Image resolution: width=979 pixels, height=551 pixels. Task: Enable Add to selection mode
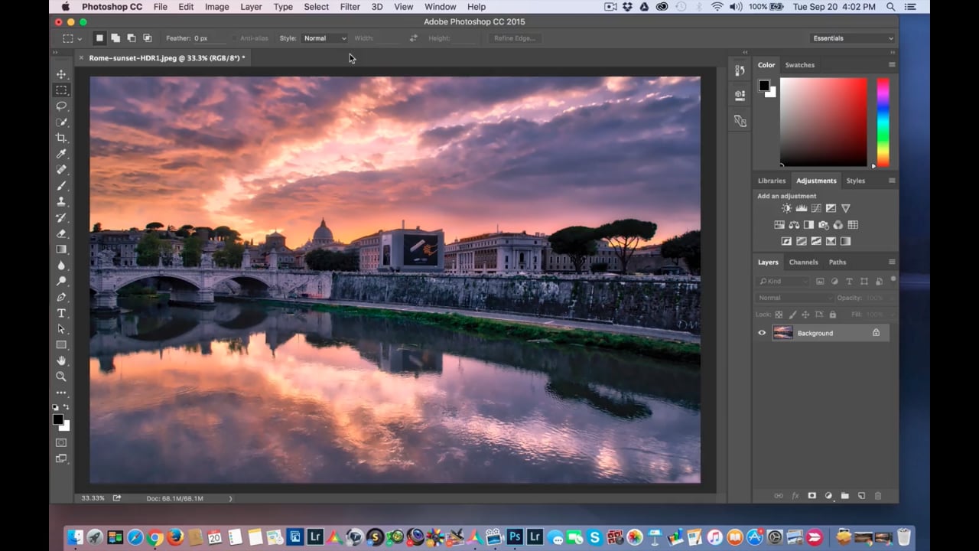point(115,38)
